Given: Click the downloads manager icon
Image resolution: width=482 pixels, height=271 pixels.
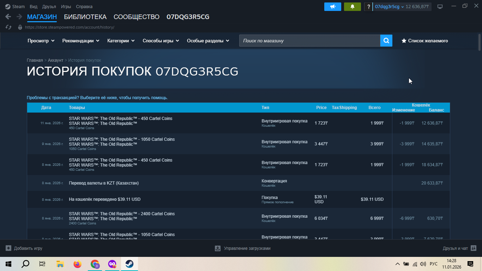Looking at the screenshot, I should [x=218, y=248].
